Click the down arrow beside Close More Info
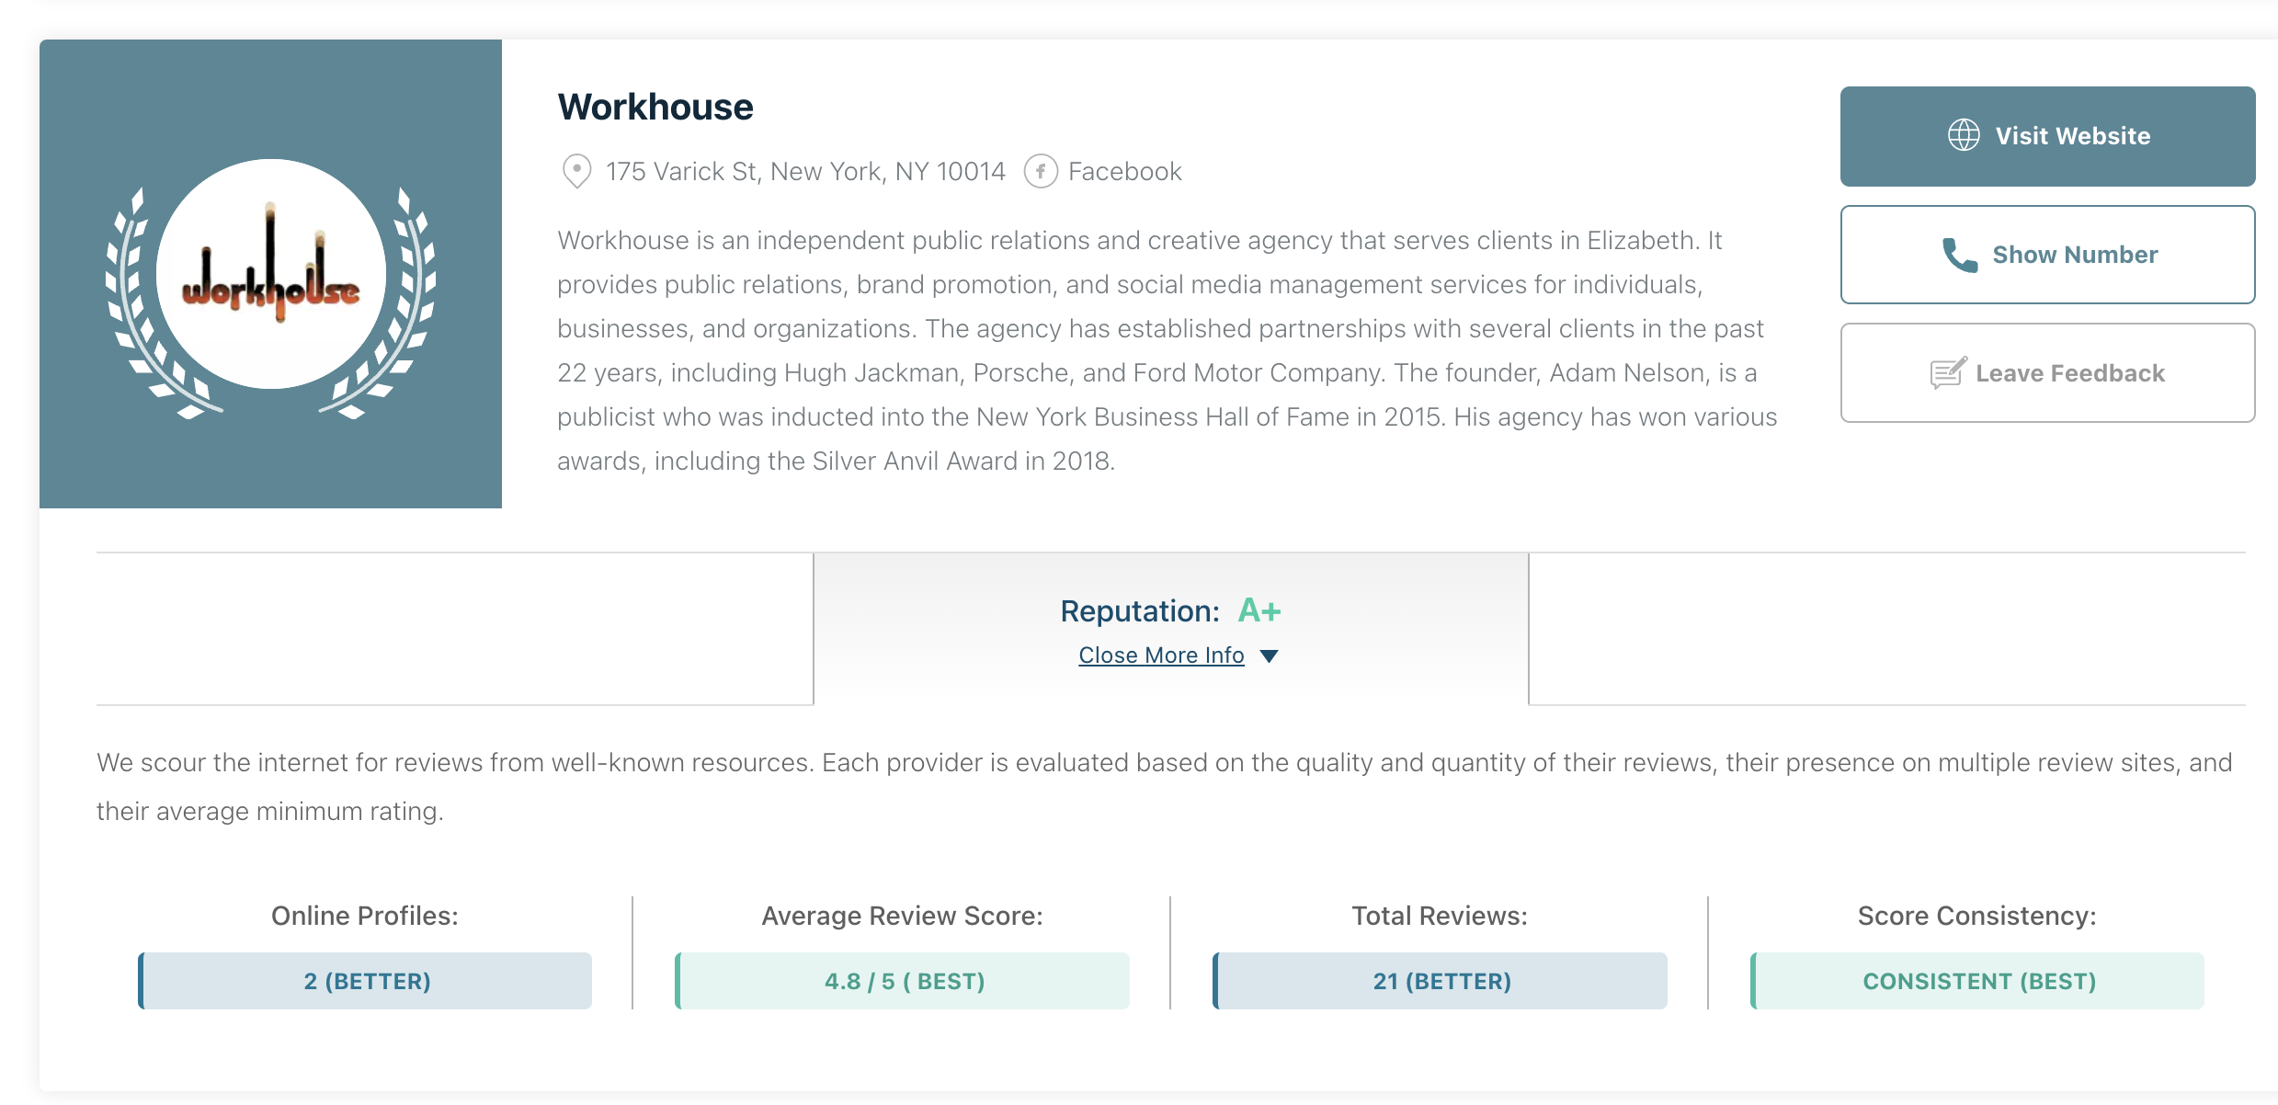The width and height of the screenshot is (2278, 1105). coord(1270,655)
